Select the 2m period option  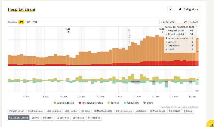[x=21, y=22]
